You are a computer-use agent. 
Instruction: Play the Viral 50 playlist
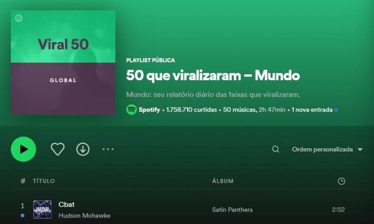(x=24, y=149)
